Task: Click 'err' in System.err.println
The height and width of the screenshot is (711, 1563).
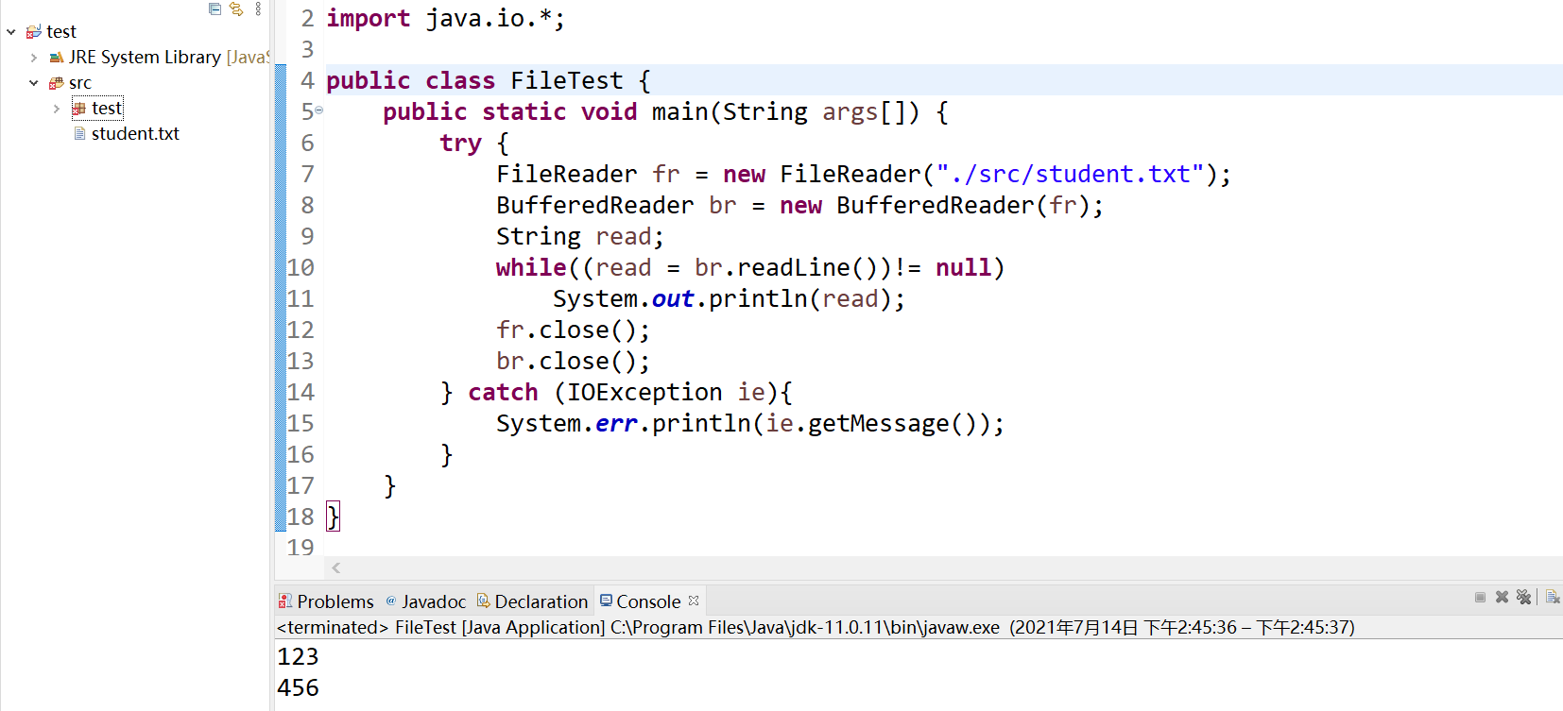Action: (616, 423)
